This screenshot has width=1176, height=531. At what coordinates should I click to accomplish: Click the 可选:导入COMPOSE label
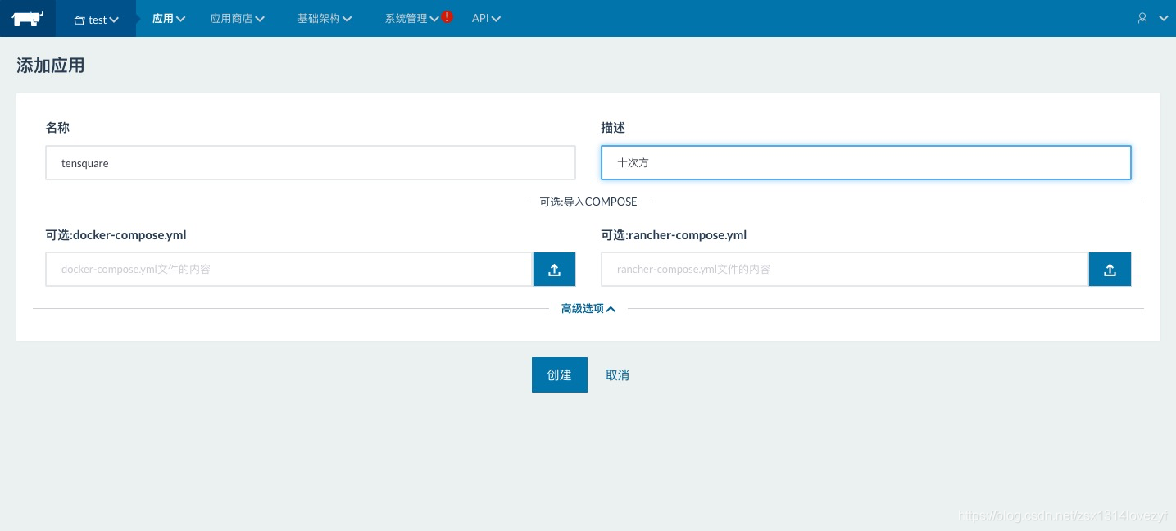coord(588,202)
